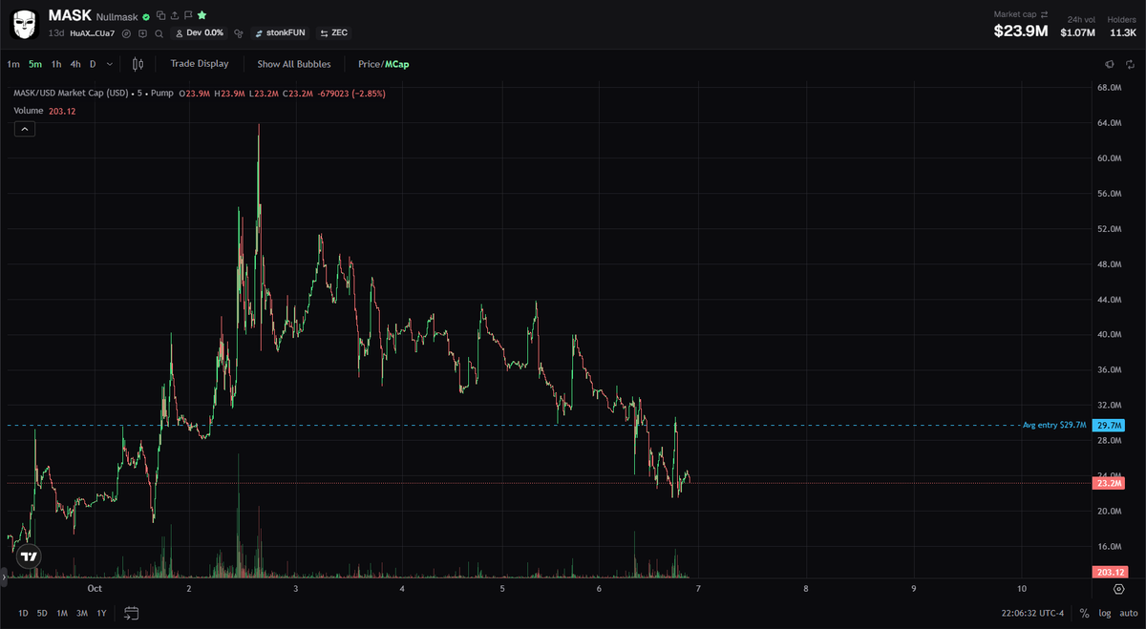Click the green verified badge next to Nullmask
The image size is (1146, 629).
[x=146, y=17]
